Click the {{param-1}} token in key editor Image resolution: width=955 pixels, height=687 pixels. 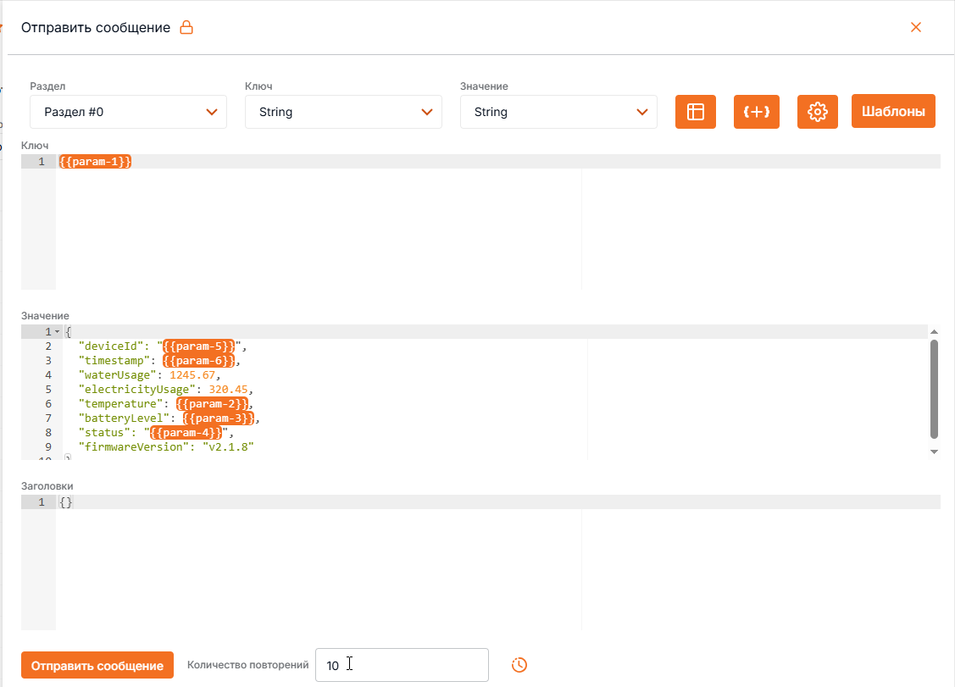(x=96, y=162)
